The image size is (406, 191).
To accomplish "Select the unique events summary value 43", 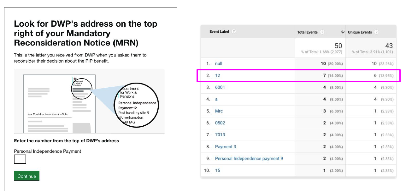I will 389,46.
